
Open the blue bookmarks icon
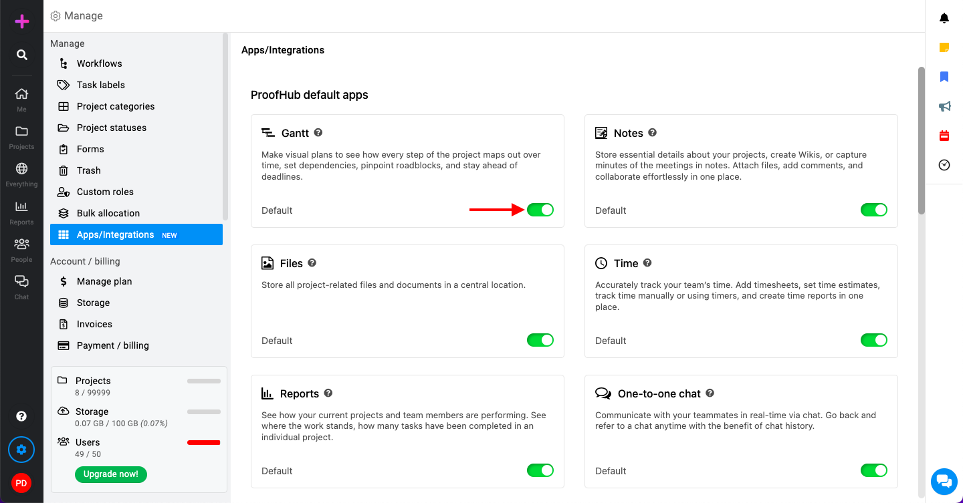point(944,77)
